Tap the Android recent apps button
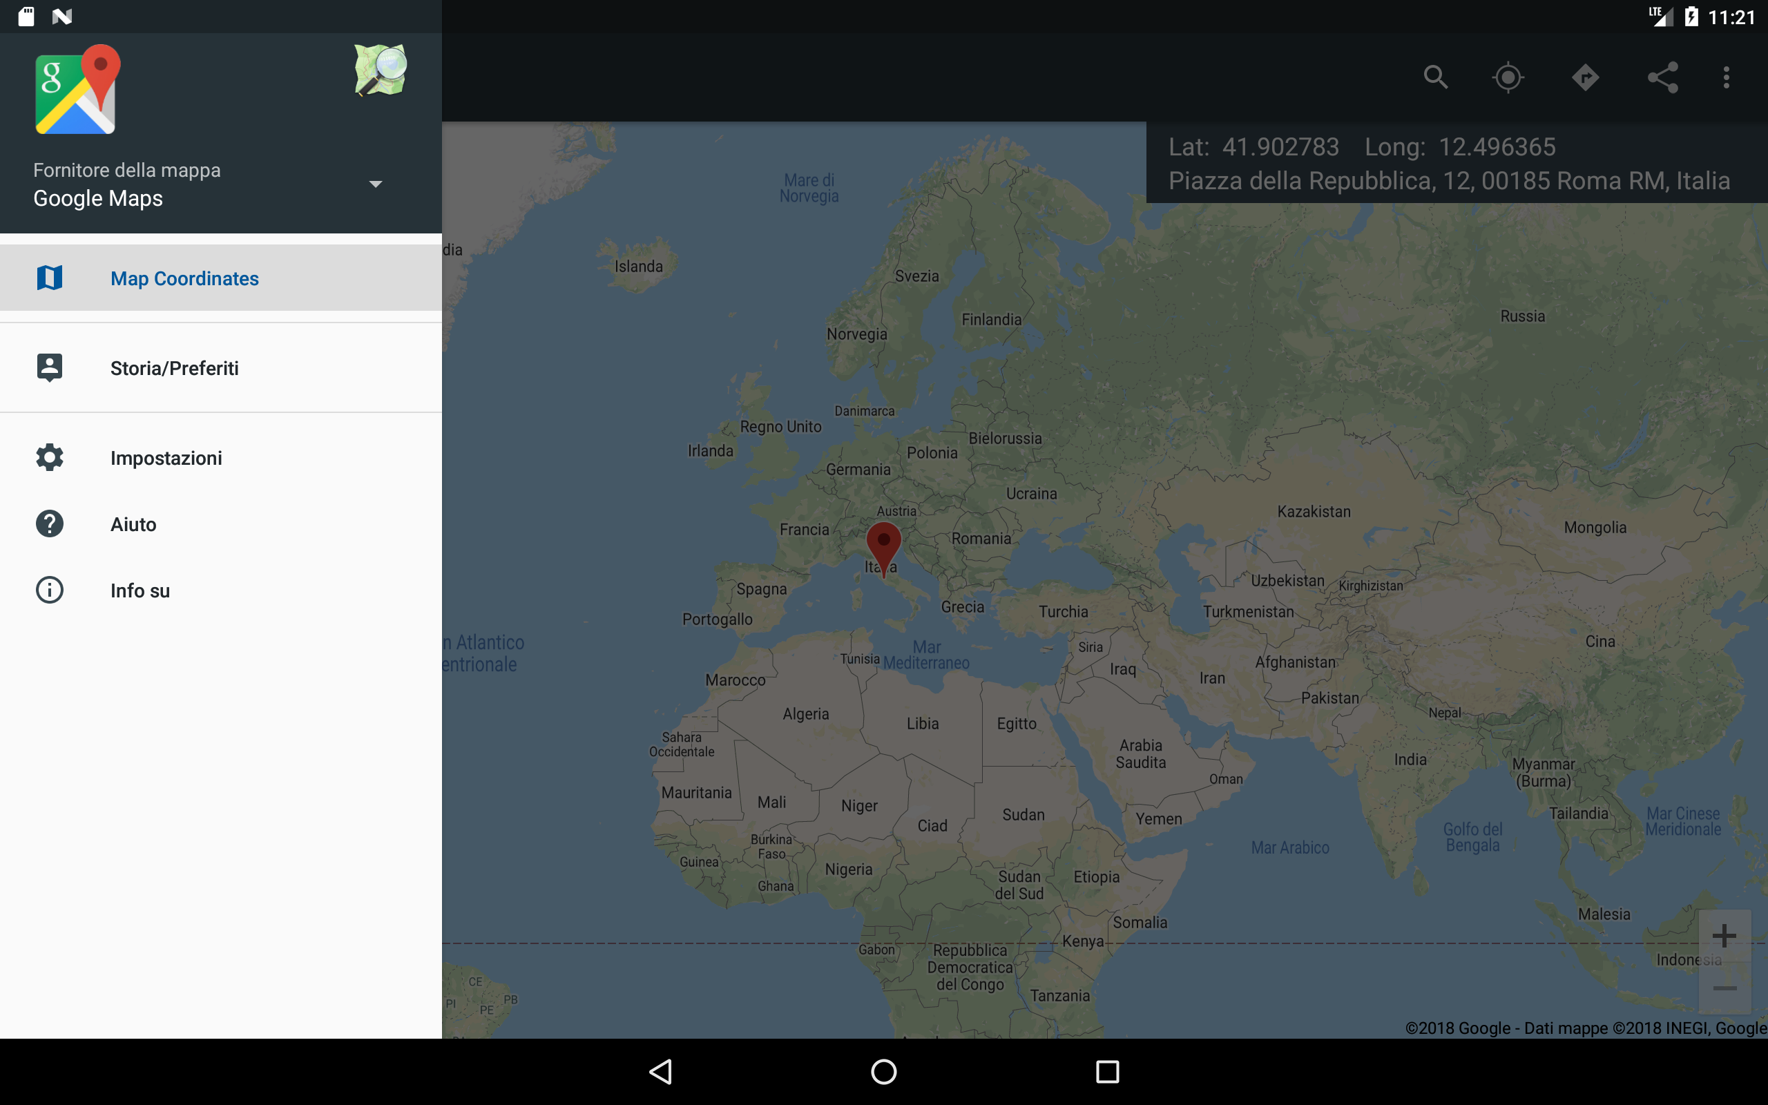 pos(1108,1072)
